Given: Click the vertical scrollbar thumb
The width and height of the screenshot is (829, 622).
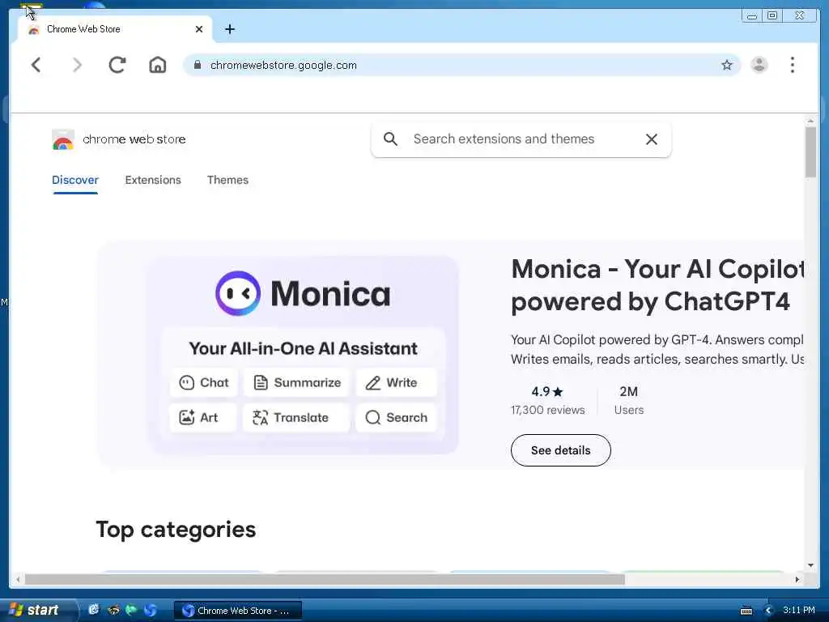Looking at the screenshot, I should click(810, 152).
